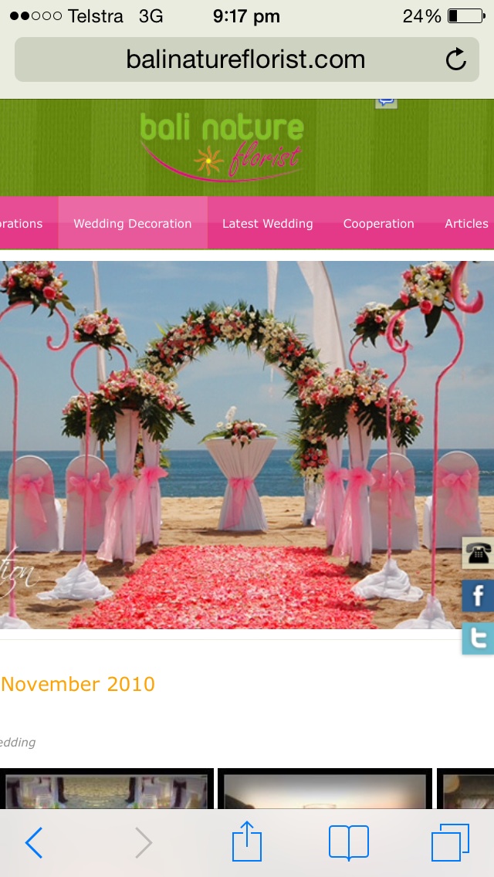
Task: Tap the beach wedding arch banner image
Action: [x=232, y=444]
